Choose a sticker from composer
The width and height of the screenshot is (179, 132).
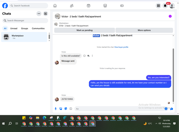(66, 109)
